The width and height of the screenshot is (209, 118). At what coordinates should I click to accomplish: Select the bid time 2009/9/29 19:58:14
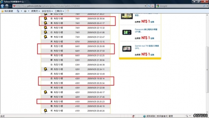tap(96, 79)
